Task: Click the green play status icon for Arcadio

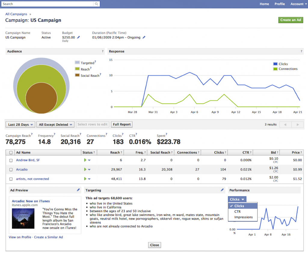Action: tap(85, 170)
